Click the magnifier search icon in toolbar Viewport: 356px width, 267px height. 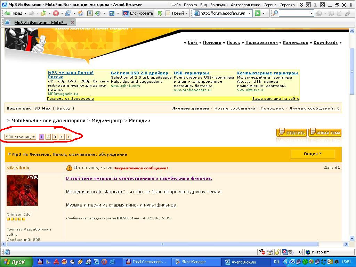tap(275, 14)
